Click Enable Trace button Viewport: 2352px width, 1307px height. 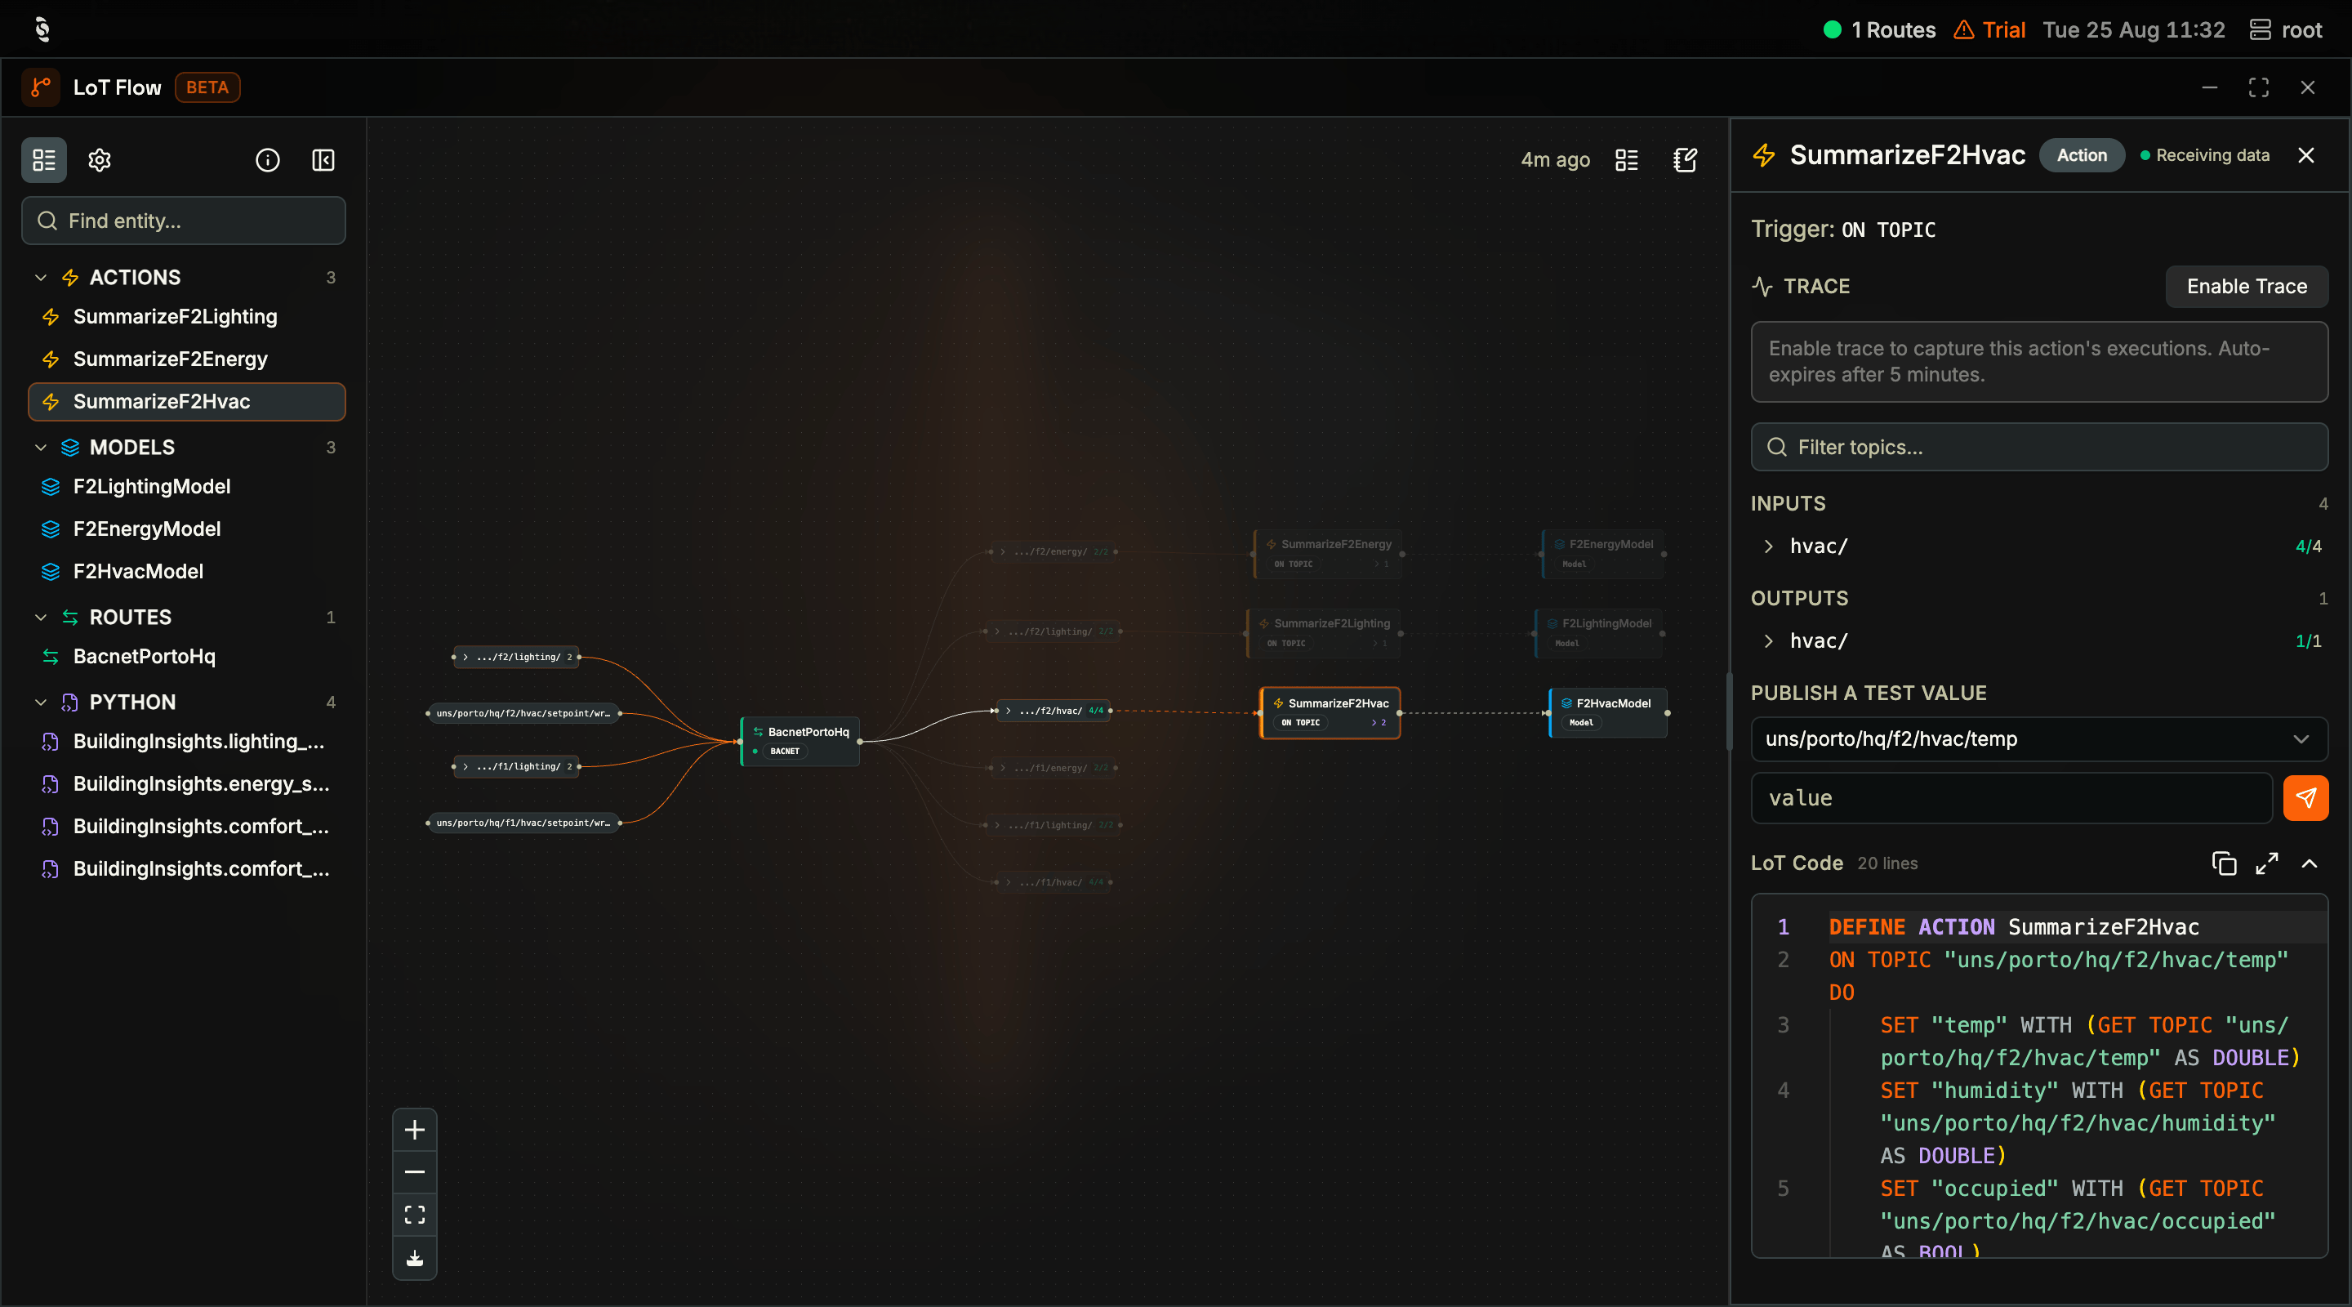(2246, 287)
